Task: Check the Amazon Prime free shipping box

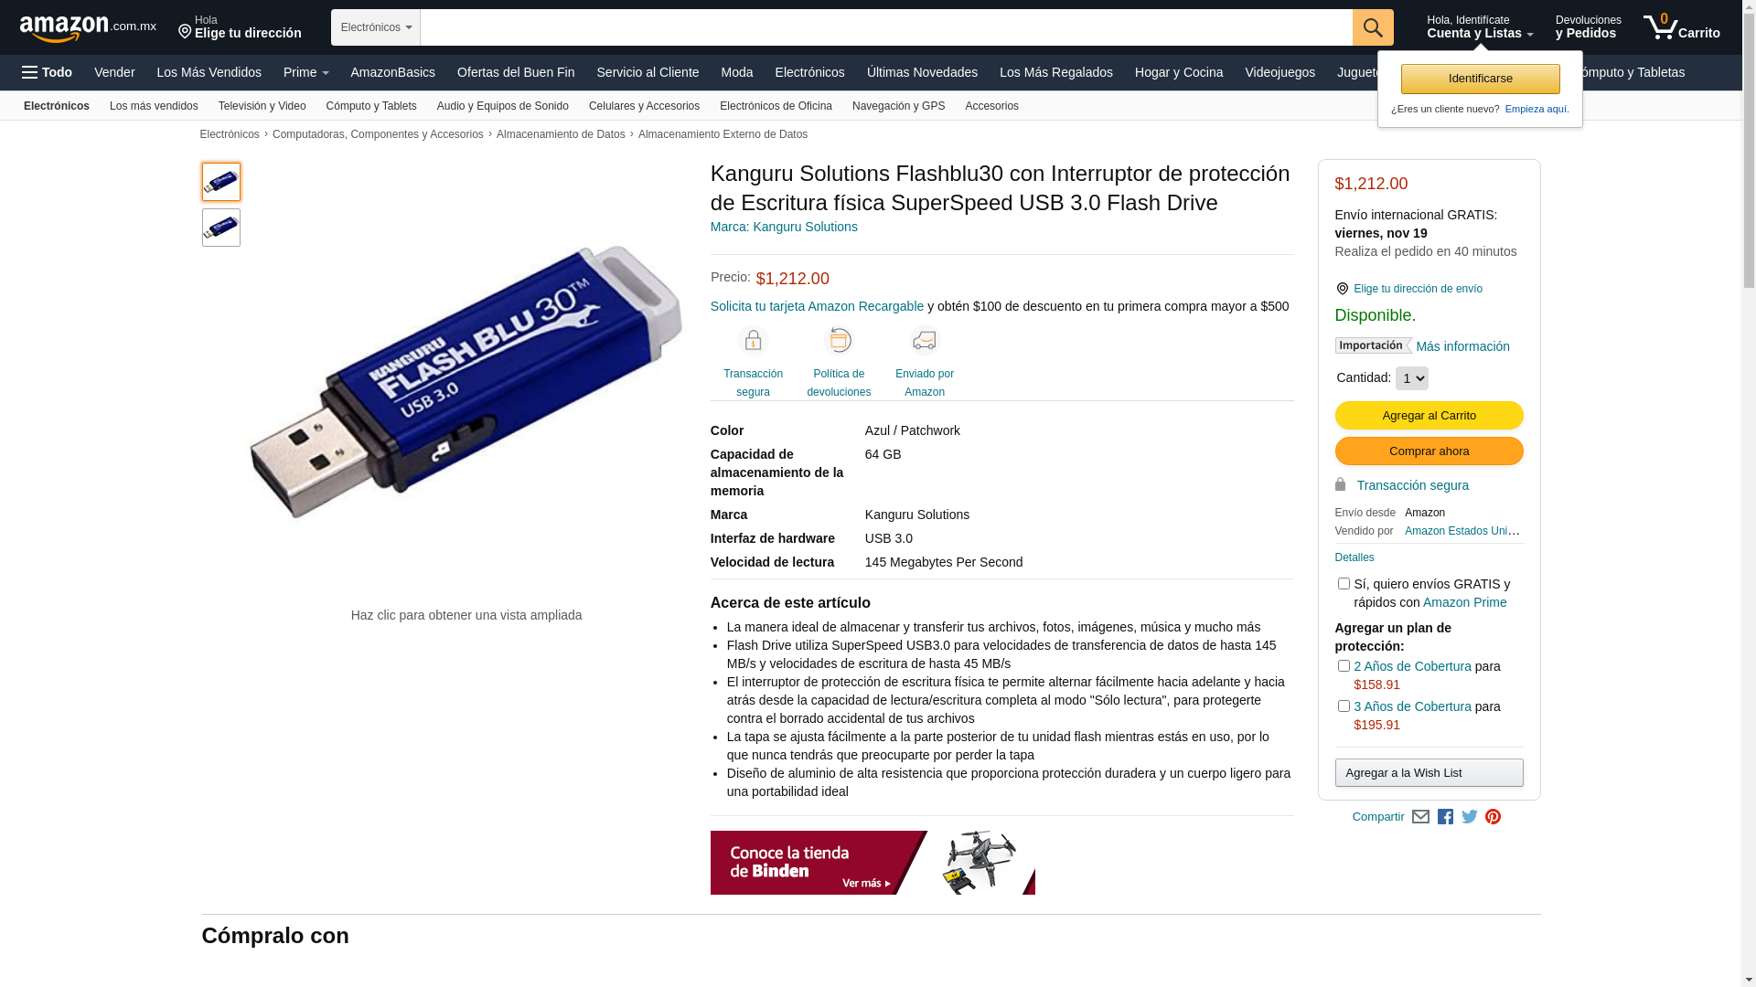Action: click(x=1344, y=584)
